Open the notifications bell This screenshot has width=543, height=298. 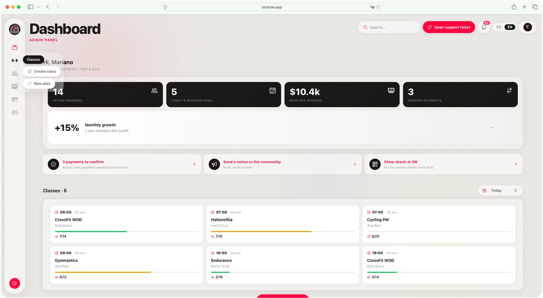click(484, 27)
